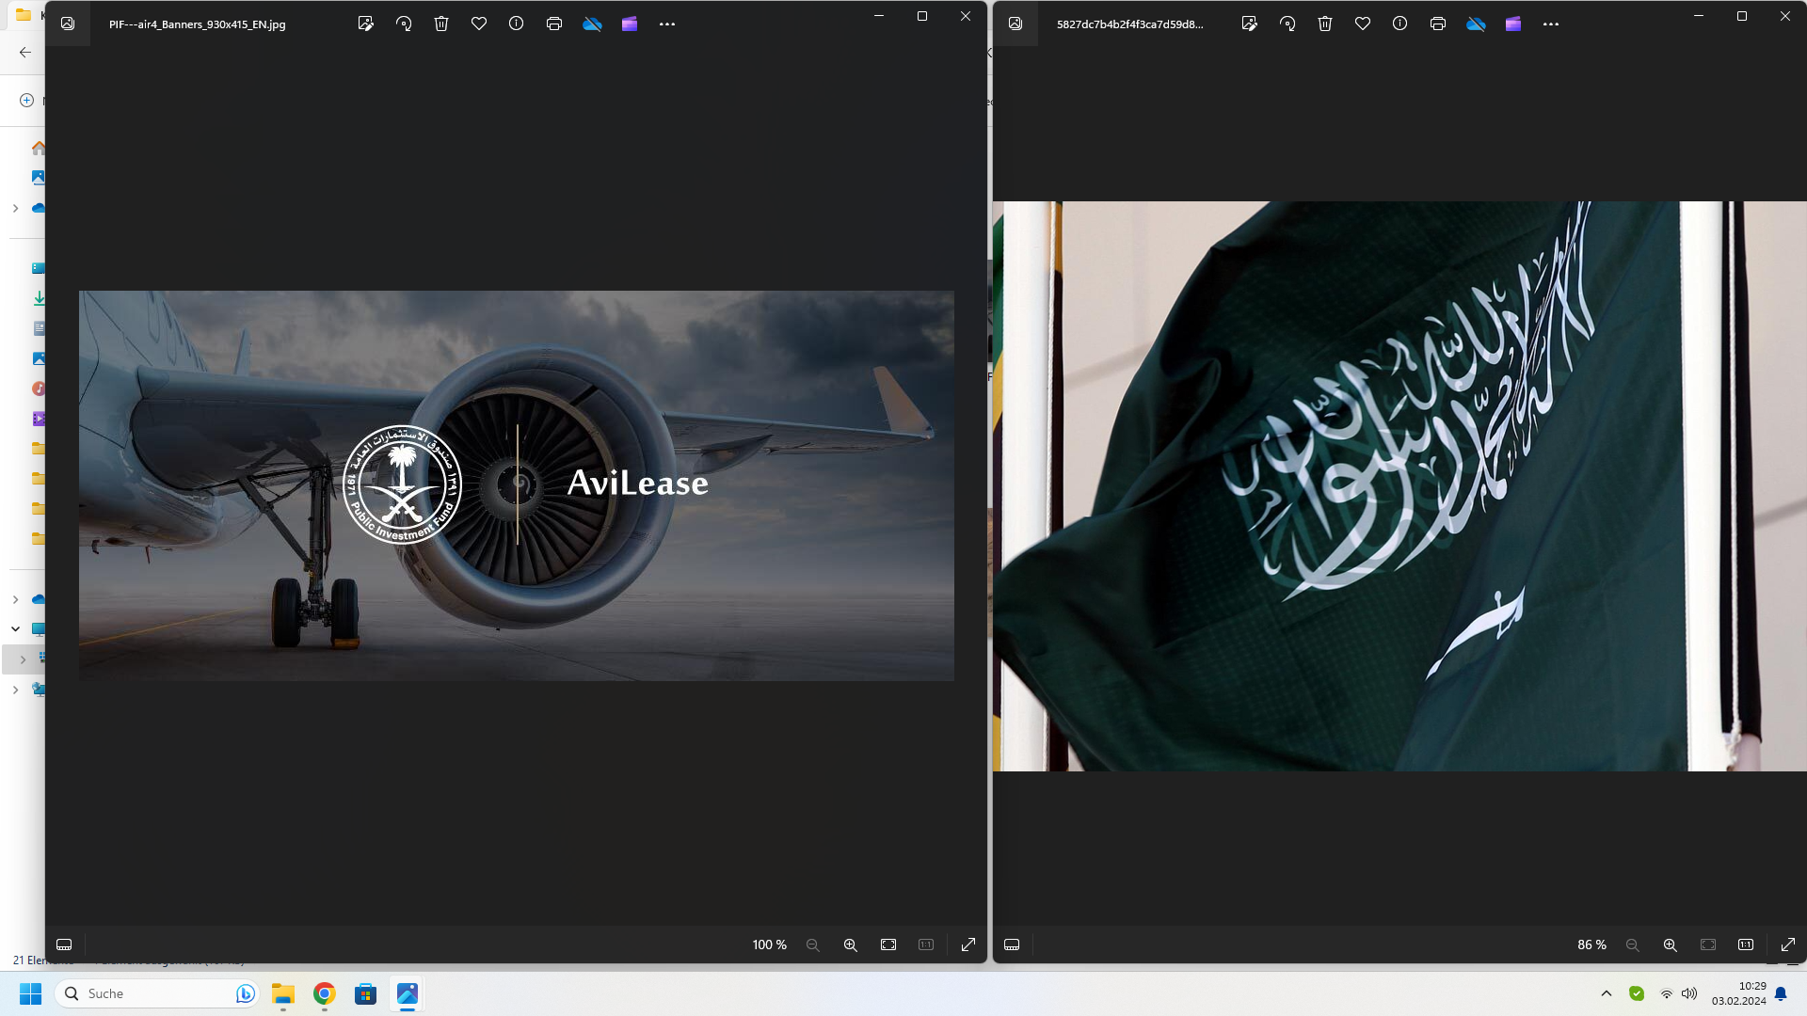The image size is (1807, 1016).
Task: Open File Explorer from taskbar
Action: pyautogui.click(x=283, y=993)
